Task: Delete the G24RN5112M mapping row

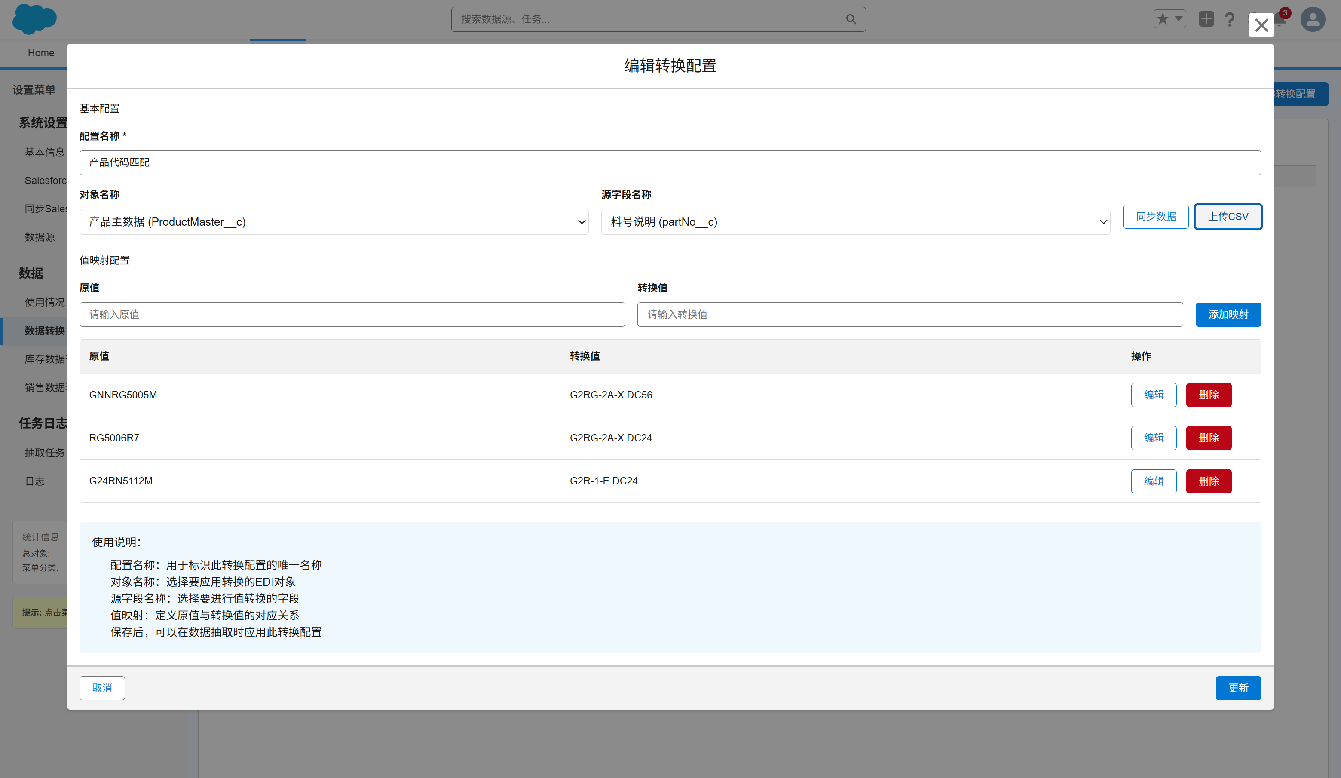Action: coord(1209,481)
